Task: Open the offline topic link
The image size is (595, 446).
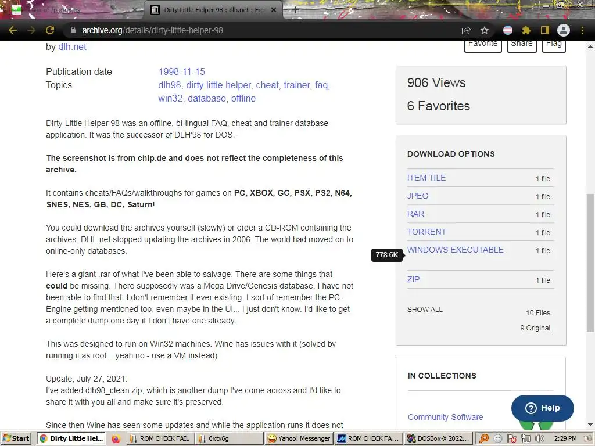Action: point(243,98)
